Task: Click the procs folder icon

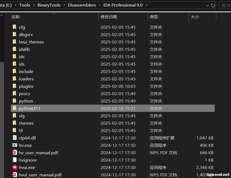Action: 14,94
